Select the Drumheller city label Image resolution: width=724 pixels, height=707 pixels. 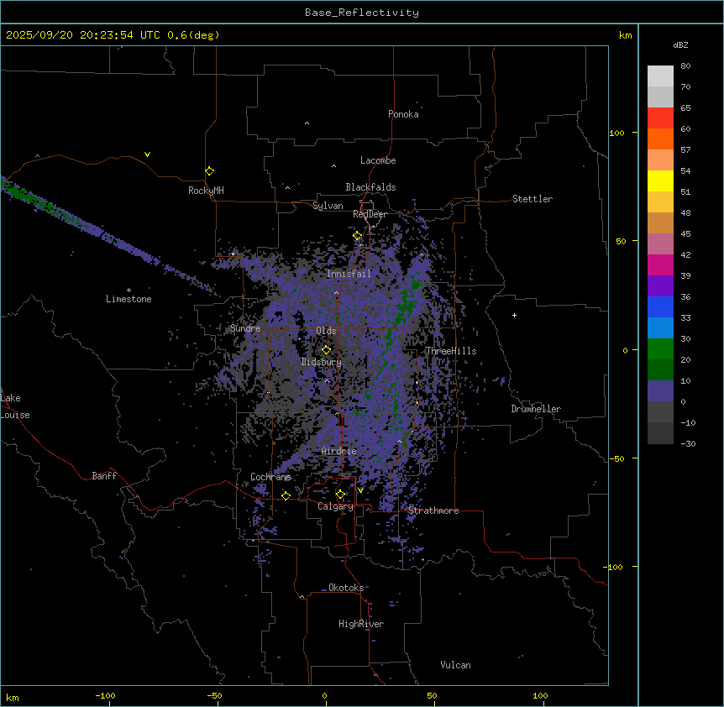click(x=536, y=409)
